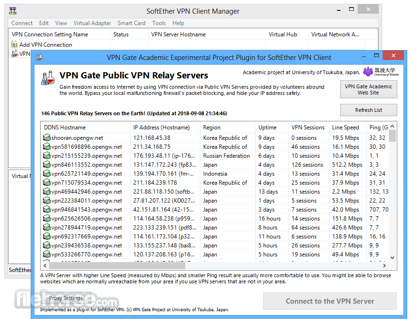
Task: Click the Status column header in Client Manager
Action: tap(129, 34)
